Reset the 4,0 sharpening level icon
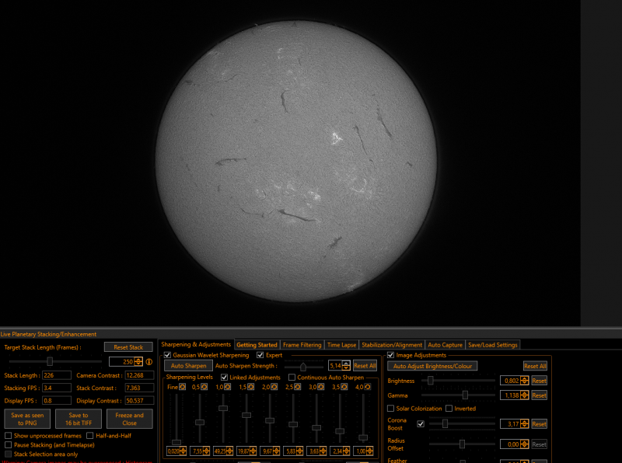 368,387
